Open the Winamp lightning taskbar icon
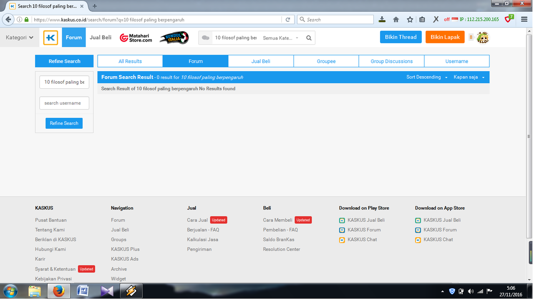The image size is (534, 301). tap(131, 291)
